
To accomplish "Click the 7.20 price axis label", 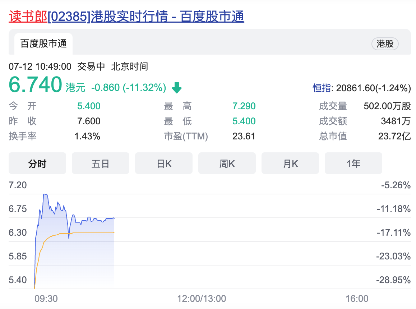I will click(x=18, y=185).
